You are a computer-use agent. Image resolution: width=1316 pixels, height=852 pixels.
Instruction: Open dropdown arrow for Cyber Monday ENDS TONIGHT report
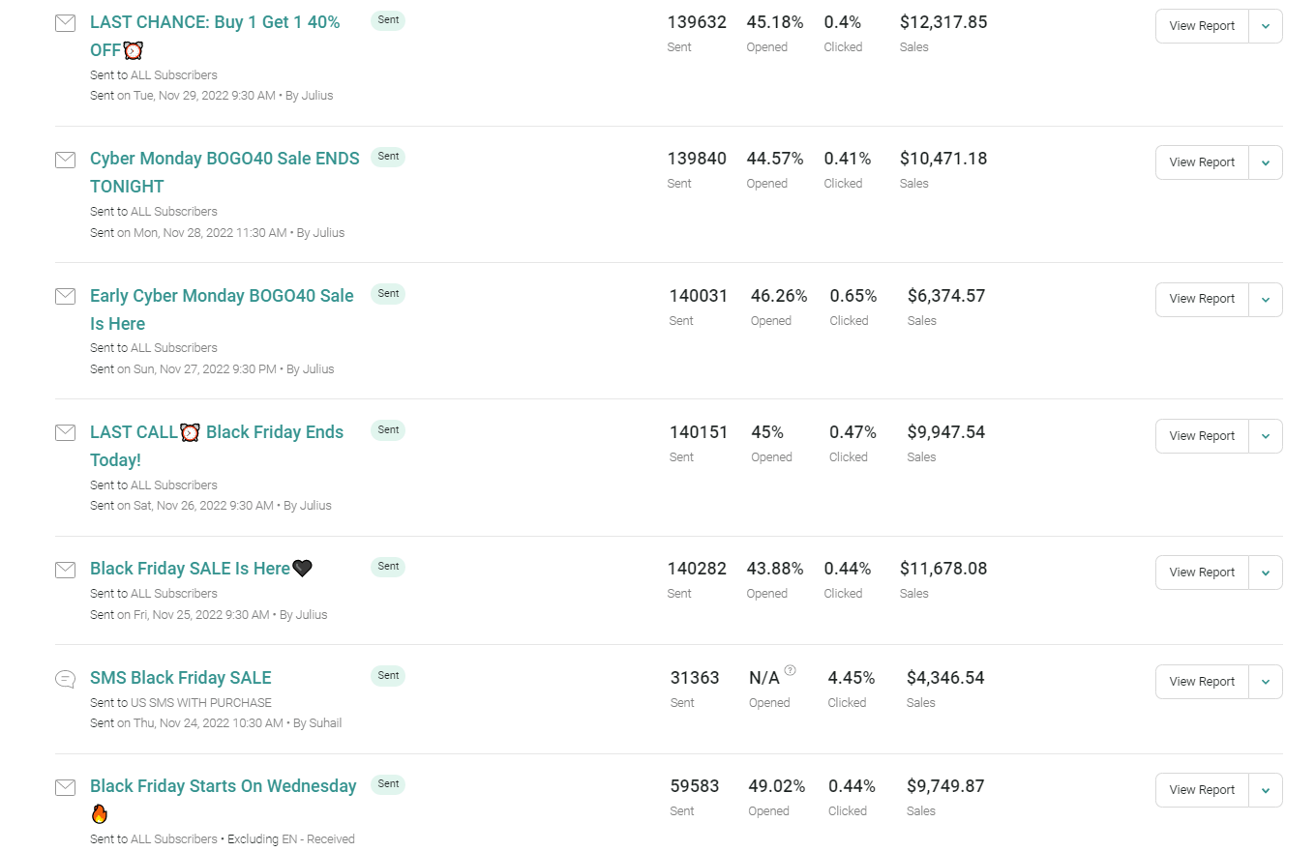1266,162
